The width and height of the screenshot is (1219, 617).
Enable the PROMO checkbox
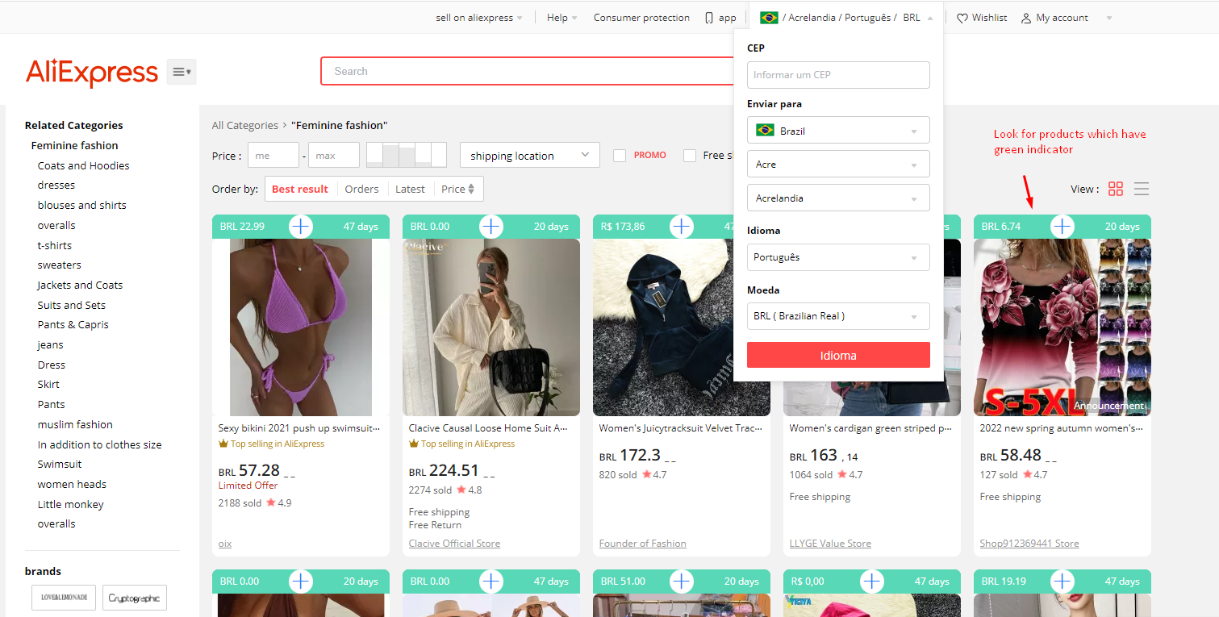(x=620, y=156)
